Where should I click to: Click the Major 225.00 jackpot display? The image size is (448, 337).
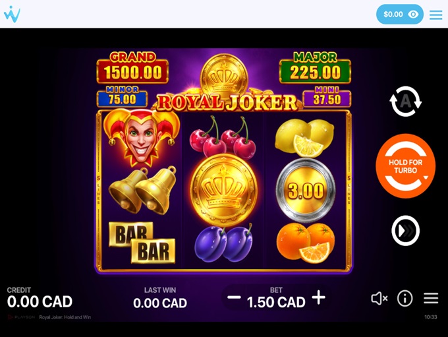[x=315, y=67]
